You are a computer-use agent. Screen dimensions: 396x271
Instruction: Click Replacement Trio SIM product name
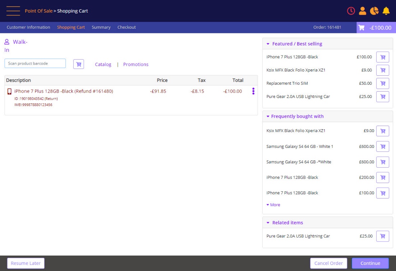287,83
